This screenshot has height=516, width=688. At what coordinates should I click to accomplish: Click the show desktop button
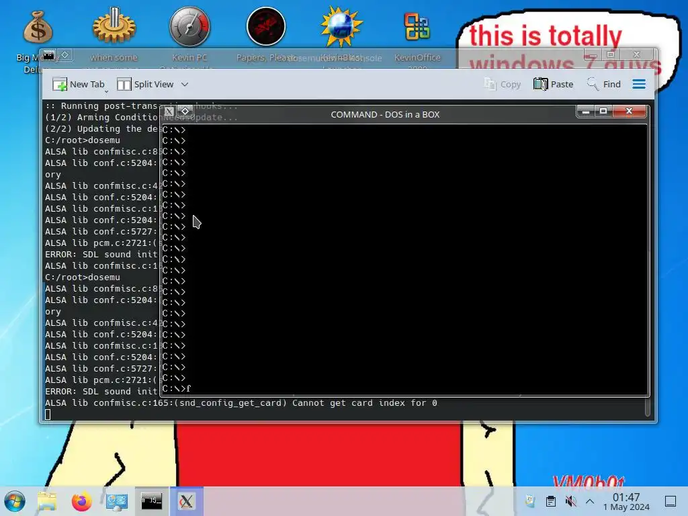[x=671, y=501]
